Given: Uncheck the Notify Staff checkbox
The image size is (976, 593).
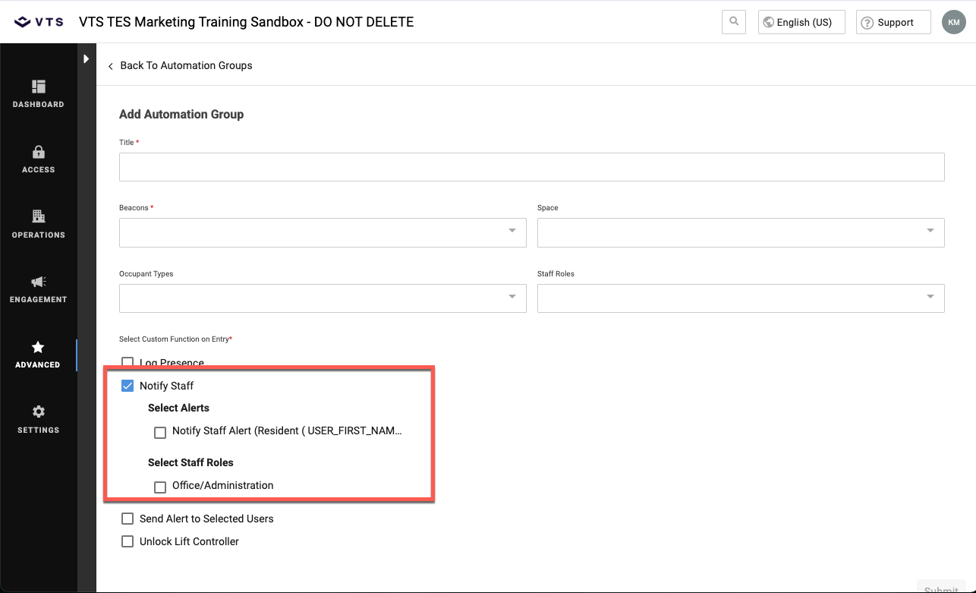Looking at the screenshot, I should pos(128,386).
